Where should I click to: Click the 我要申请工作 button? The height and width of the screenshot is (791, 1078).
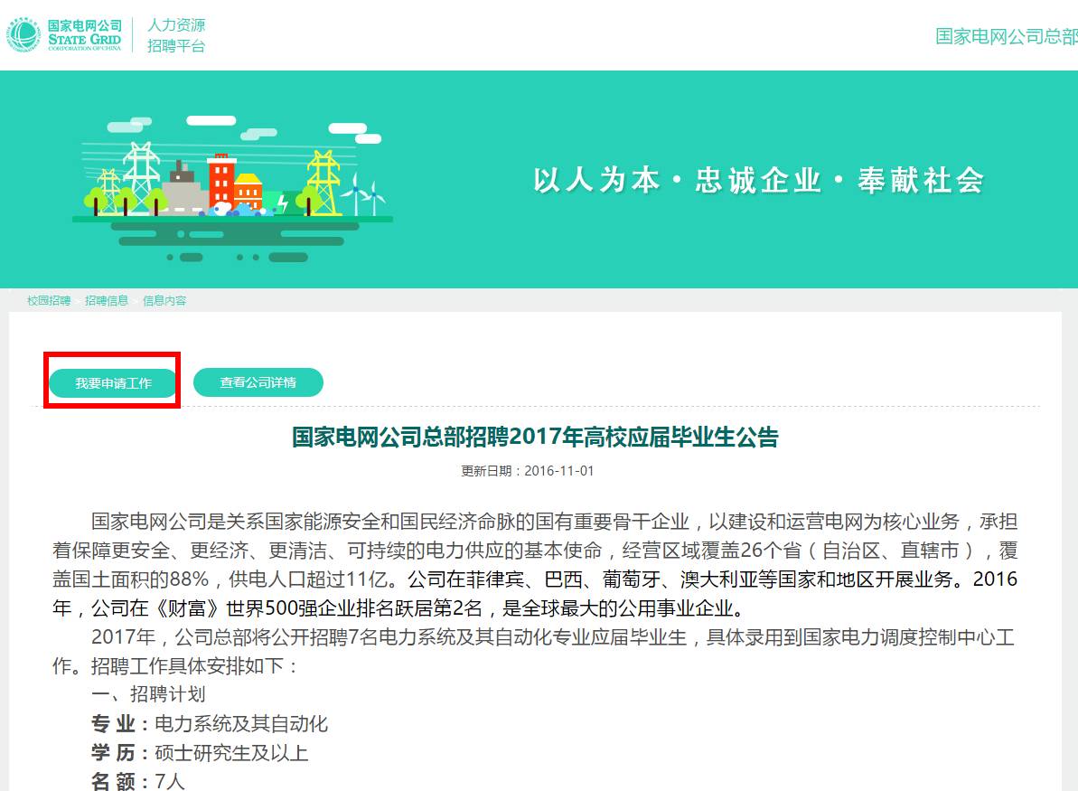click(114, 382)
